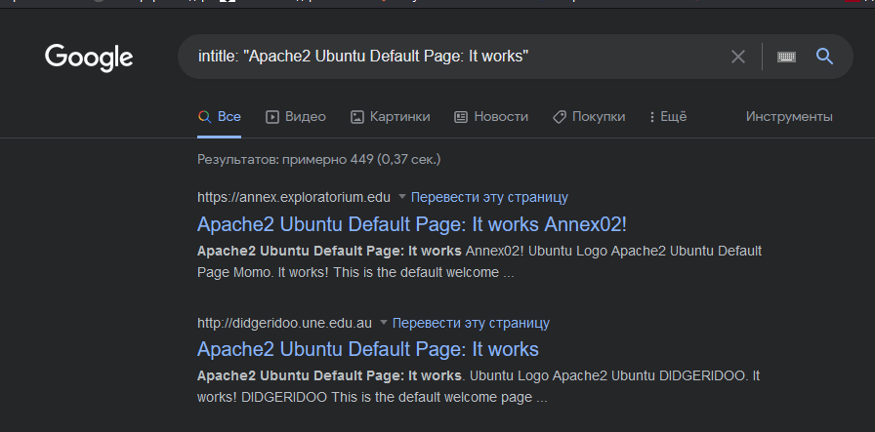Click the blue magnifier search icon

pyautogui.click(x=825, y=57)
